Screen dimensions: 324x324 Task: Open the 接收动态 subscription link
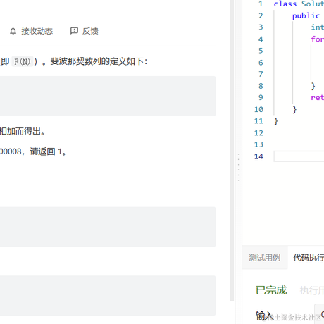point(31,31)
